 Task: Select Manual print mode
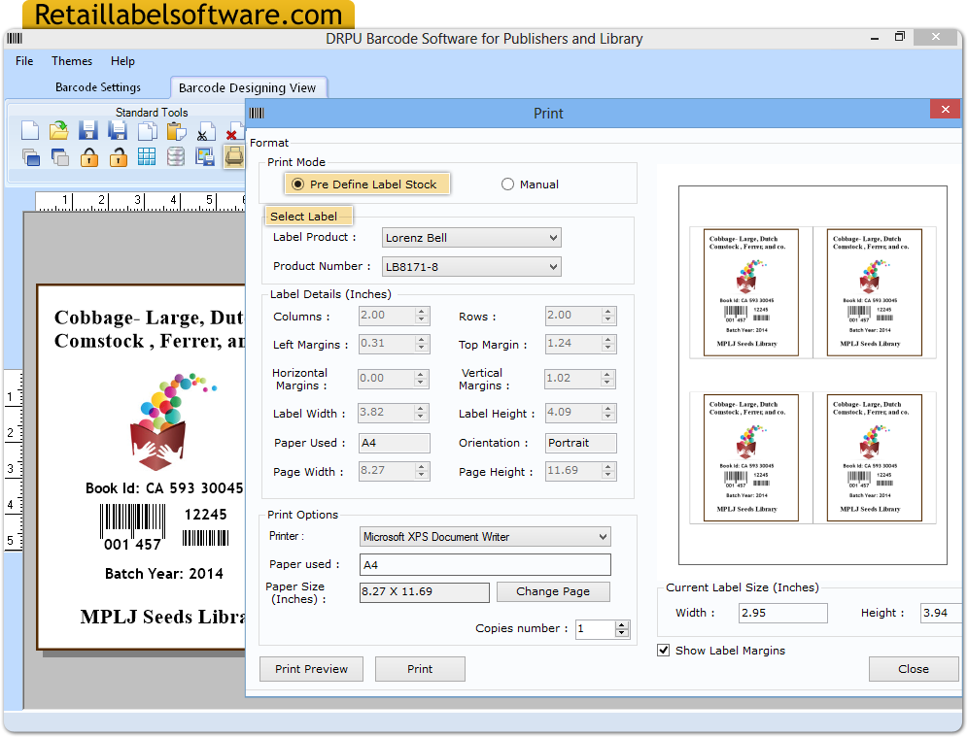(531, 184)
